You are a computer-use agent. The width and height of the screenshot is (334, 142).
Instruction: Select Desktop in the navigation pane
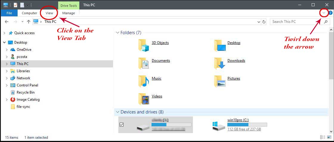[21, 42]
